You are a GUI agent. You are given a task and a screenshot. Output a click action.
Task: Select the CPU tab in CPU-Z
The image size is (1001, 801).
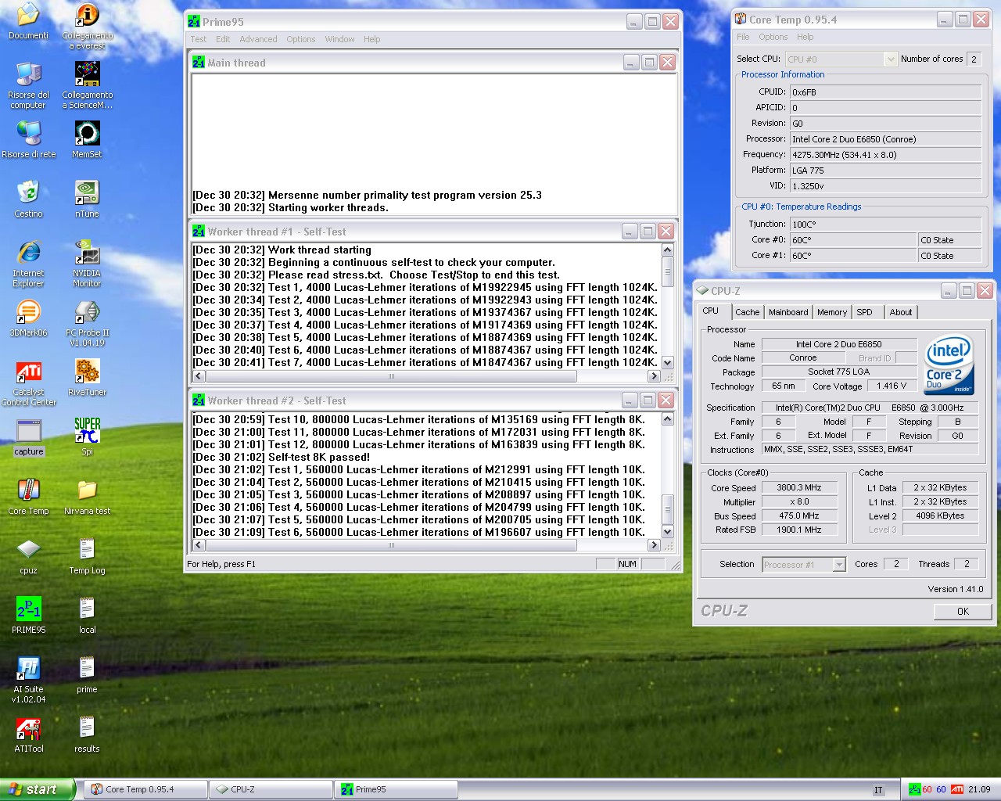(x=711, y=311)
